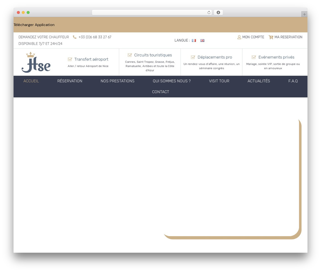This screenshot has width=321, height=272.
Task: Open the Actualités menu item
Action: coord(259,81)
